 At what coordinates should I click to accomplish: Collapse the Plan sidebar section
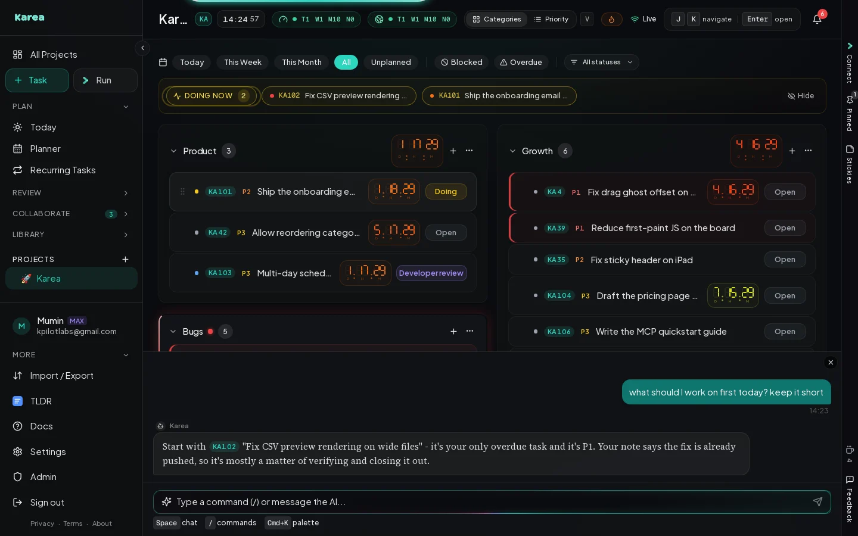pos(71,107)
